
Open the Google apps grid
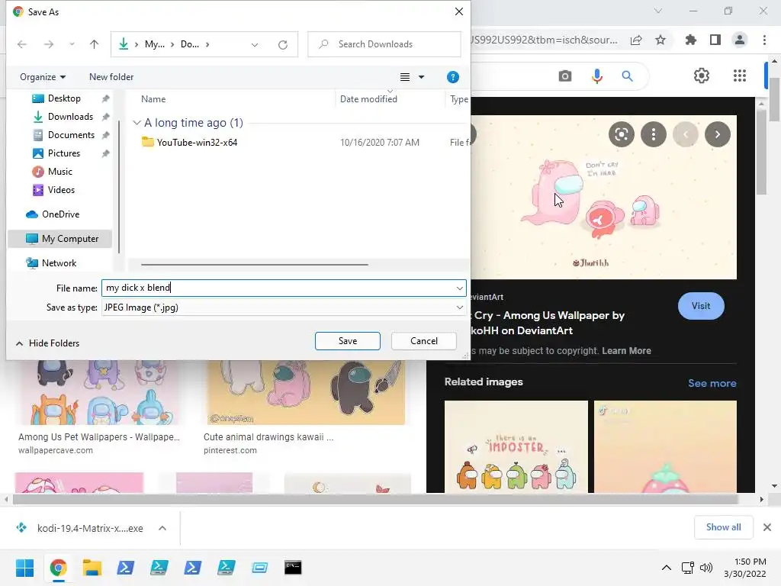click(740, 76)
